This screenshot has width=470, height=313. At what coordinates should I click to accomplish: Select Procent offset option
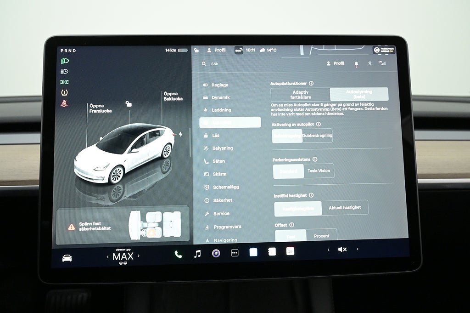(x=321, y=236)
